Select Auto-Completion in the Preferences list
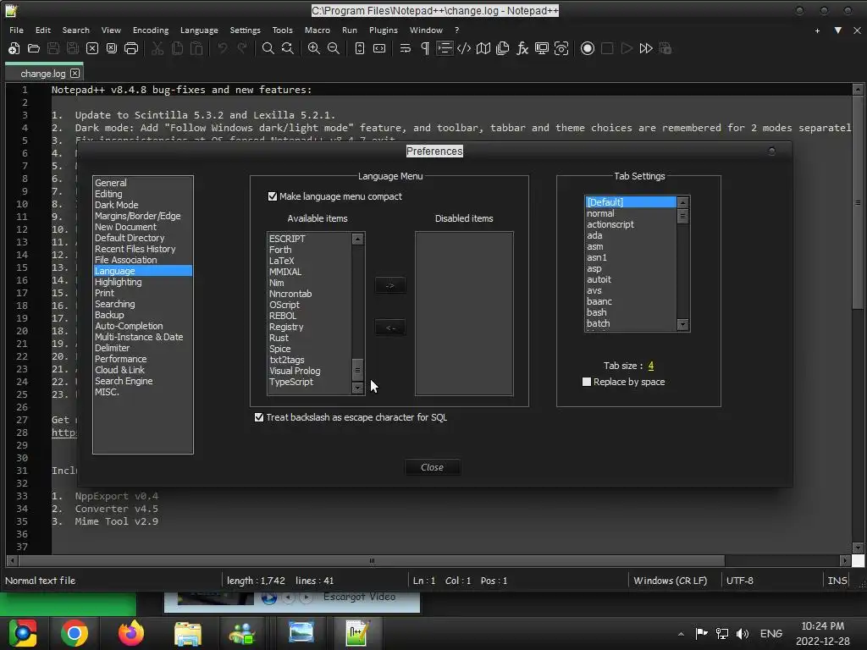 (x=142, y=326)
